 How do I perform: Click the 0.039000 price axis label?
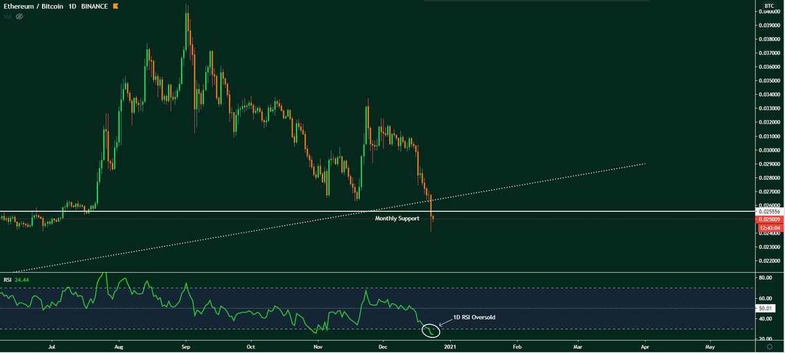[x=770, y=25]
